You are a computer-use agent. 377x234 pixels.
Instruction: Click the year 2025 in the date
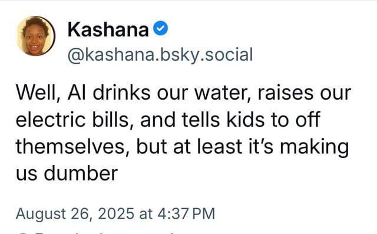(x=116, y=213)
